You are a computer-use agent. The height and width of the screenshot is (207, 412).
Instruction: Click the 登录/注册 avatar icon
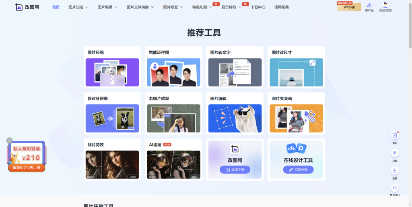point(385,5)
